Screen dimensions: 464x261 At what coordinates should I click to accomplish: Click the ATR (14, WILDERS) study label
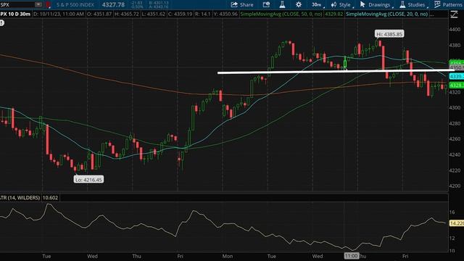tap(20, 198)
